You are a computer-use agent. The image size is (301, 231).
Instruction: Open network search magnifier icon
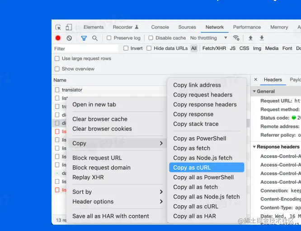[95, 38]
